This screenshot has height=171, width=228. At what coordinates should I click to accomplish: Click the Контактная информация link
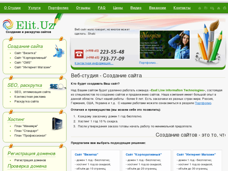coord(94,63)
